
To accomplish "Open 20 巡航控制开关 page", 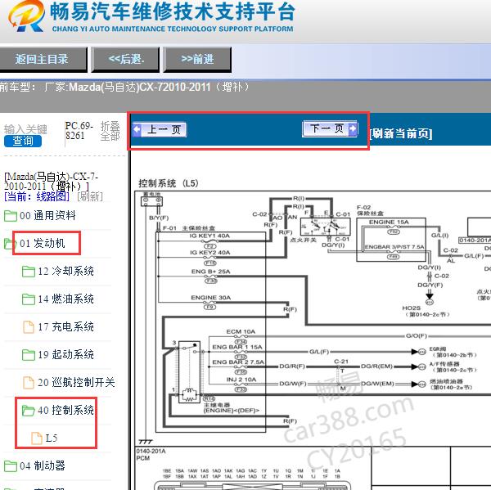I will click(76, 382).
